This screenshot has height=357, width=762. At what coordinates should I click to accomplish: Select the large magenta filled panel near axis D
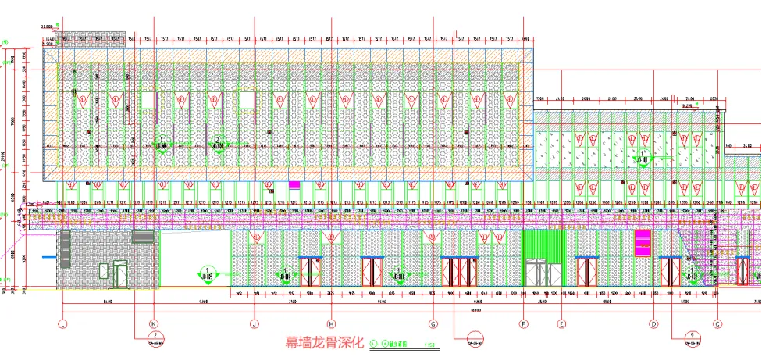(643, 243)
